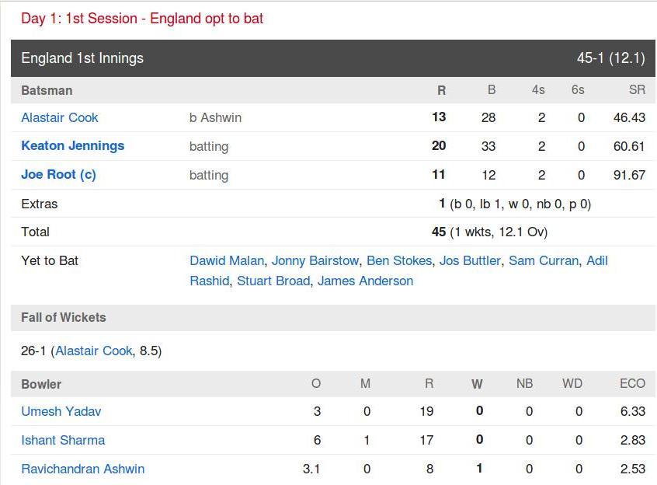Open Sam Curran player link
Viewport: 657px width, 485px height.
544,260
